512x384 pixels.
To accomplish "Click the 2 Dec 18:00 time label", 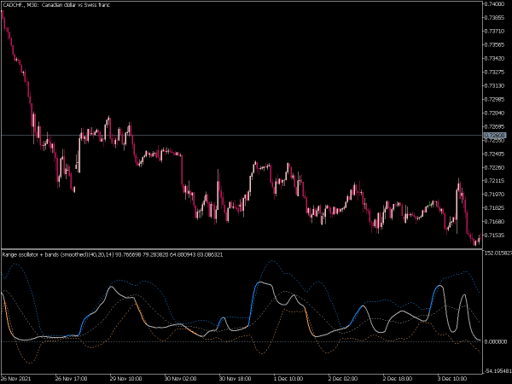I will pos(398,378).
